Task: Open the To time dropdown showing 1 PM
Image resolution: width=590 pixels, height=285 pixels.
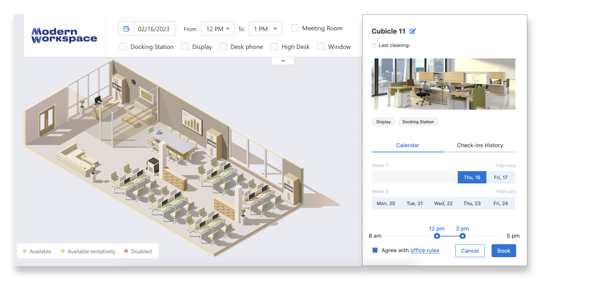Action: coord(265,29)
